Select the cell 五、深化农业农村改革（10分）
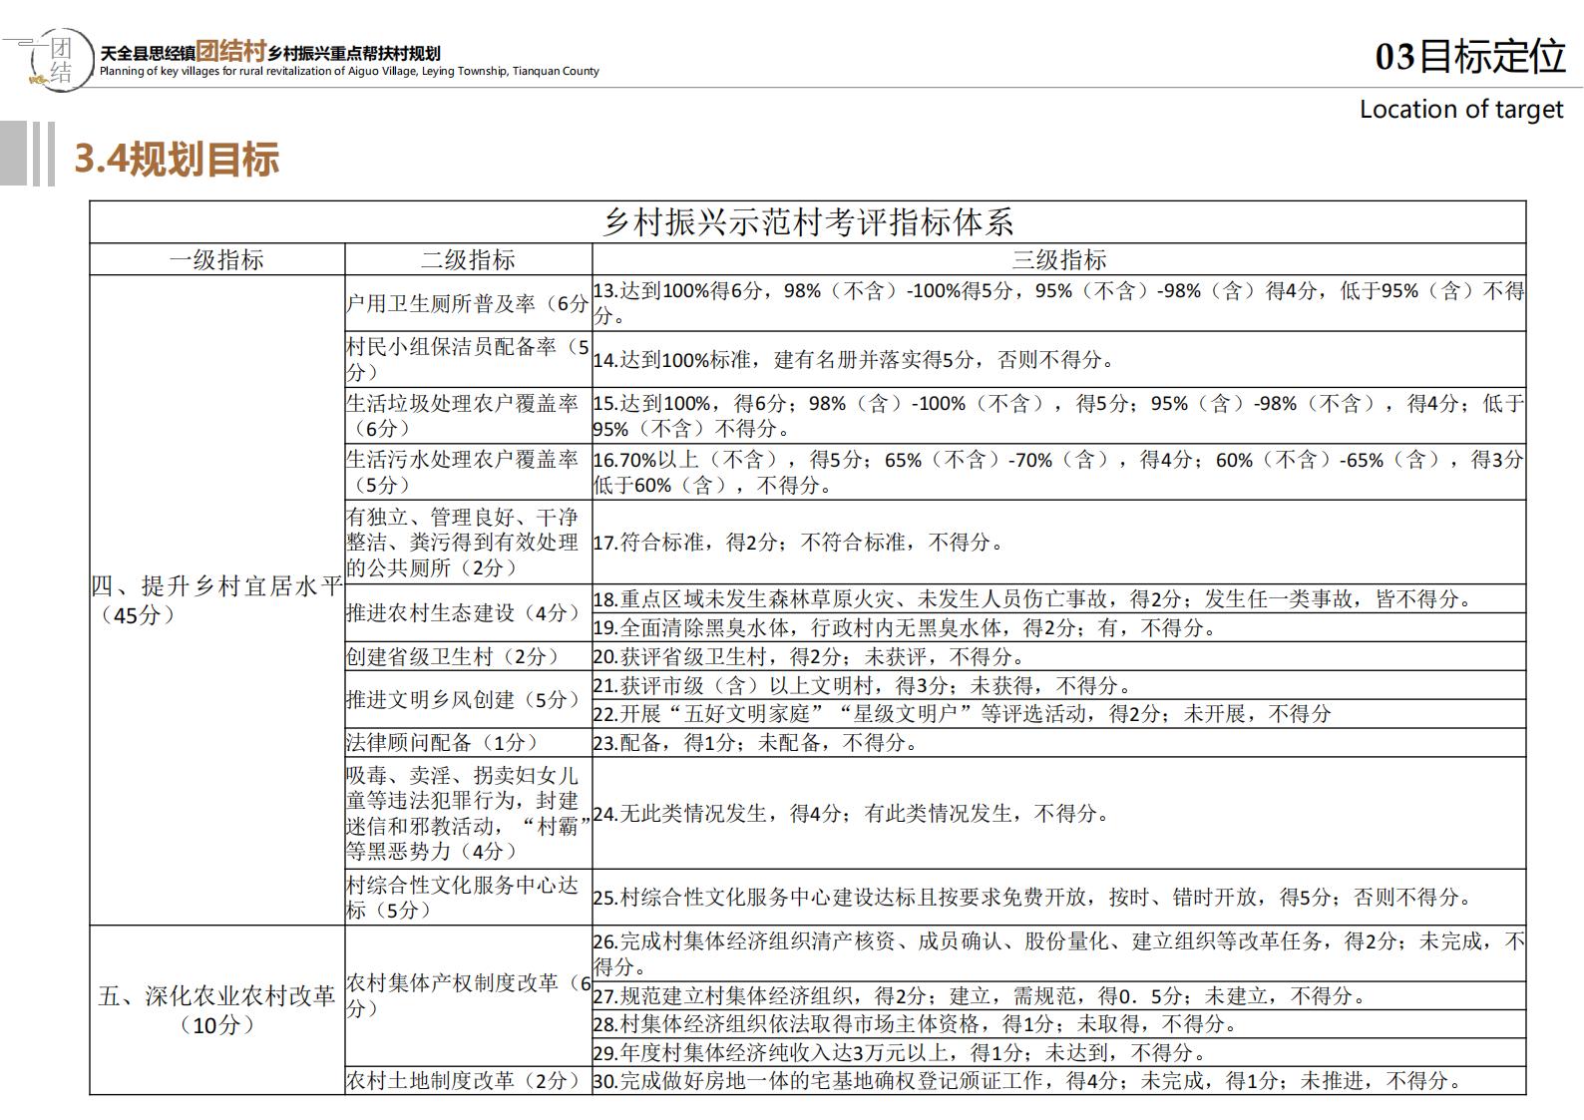This screenshot has height=1120, width=1584. coord(217,1009)
